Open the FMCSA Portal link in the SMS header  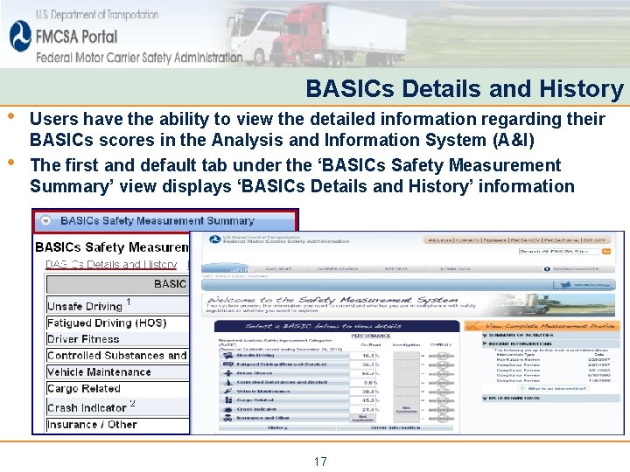point(562,240)
